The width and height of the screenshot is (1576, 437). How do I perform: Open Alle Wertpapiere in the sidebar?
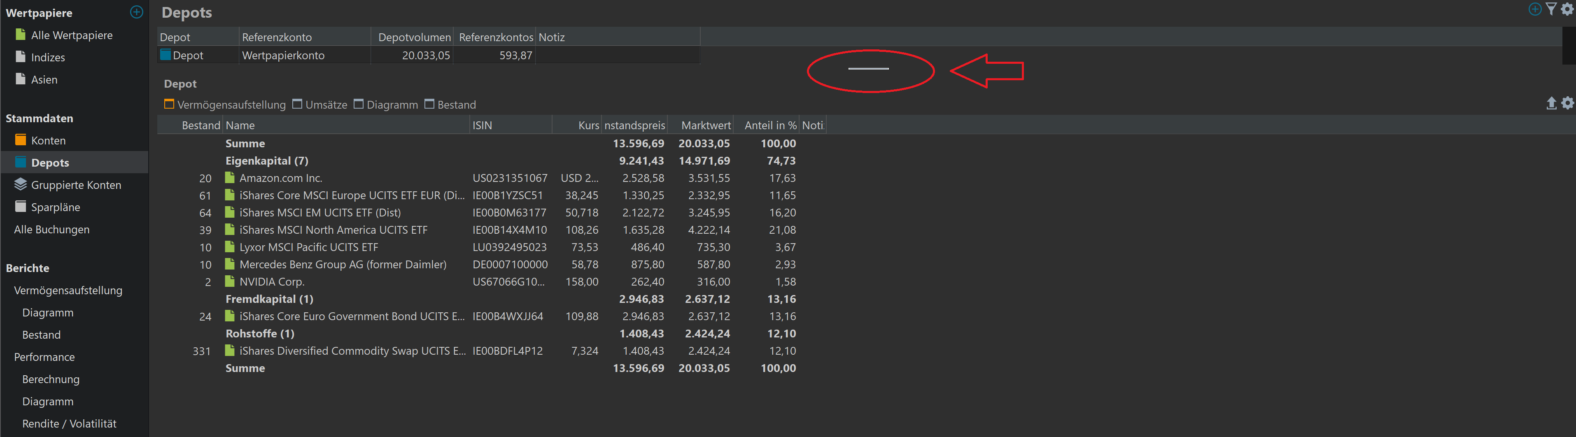(72, 35)
